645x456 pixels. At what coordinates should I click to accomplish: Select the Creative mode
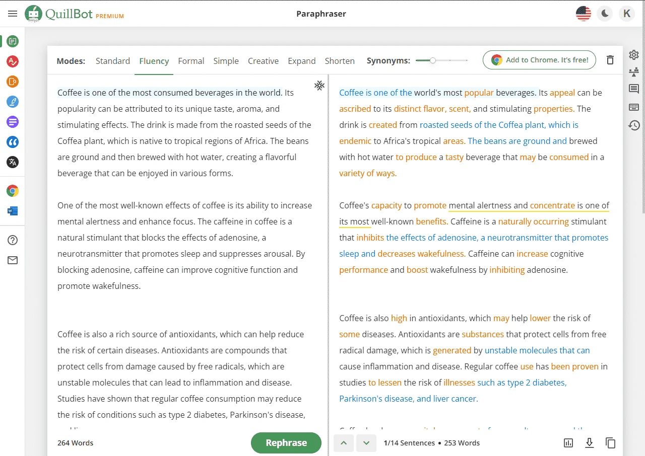click(263, 61)
